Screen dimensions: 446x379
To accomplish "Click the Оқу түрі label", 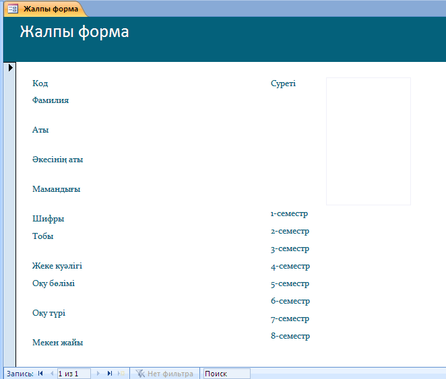I will click(49, 313).
